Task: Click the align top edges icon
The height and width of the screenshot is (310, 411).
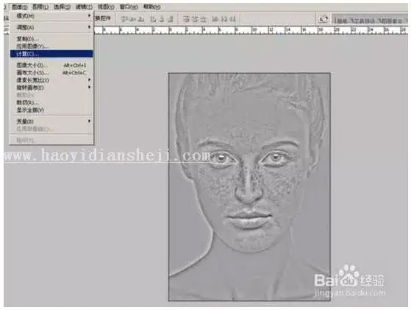Action: click(x=124, y=19)
